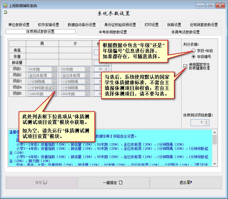Click the tips panel scrollbar thumb
Screen dimensions: 228x199
tap(215, 139)
